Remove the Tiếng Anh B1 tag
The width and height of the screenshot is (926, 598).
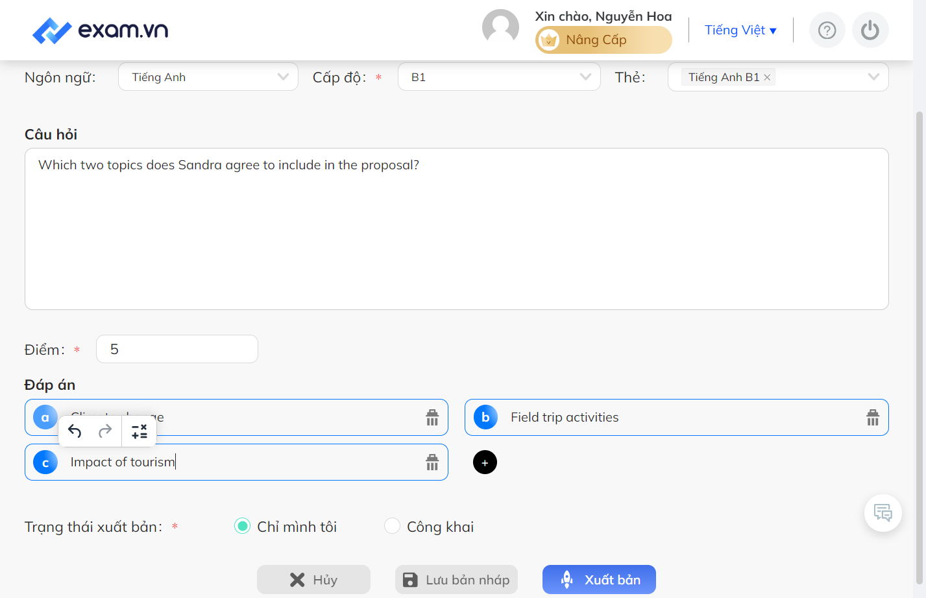pyautogui.click(x=767, y=77)
